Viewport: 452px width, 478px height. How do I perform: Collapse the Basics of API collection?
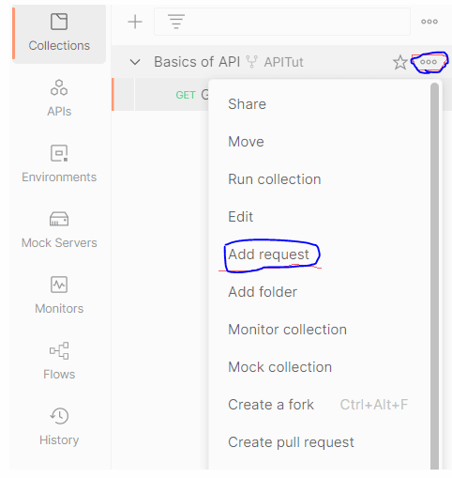tap(135, 62)
